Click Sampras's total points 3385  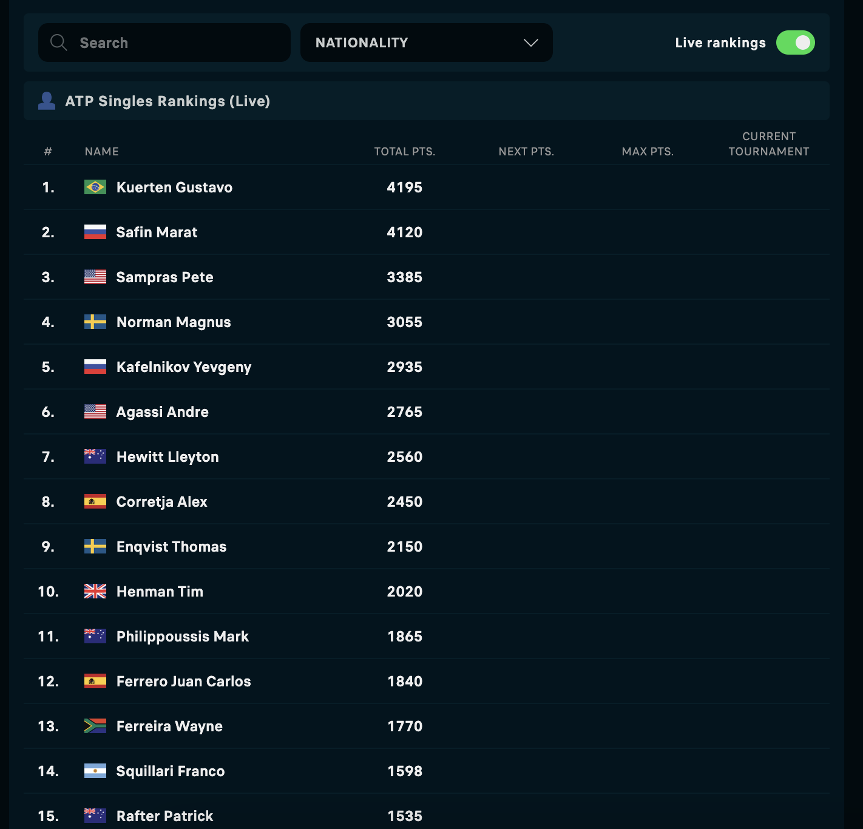pyautogui.click(x=405, y=277)
